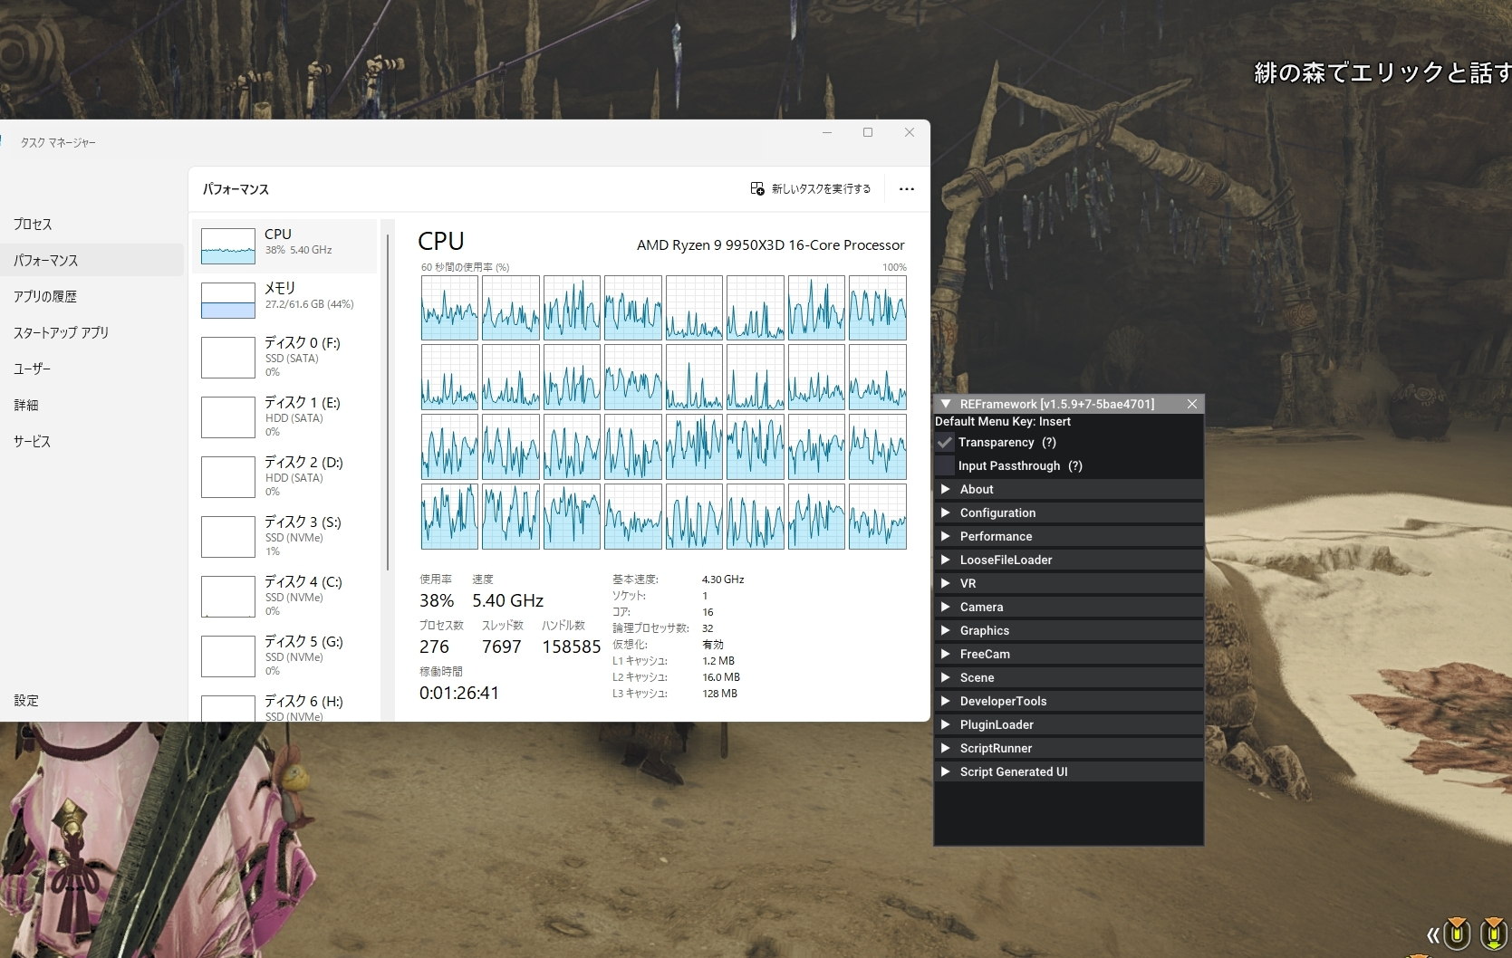Click the 158585 handle count value

pos(572,647)
